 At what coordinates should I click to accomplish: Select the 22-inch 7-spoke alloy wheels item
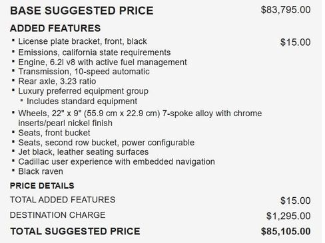point(140,118)
